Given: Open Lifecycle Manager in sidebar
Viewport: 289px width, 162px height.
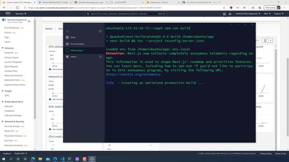Looking at the screenshot, I should point(13,115).
